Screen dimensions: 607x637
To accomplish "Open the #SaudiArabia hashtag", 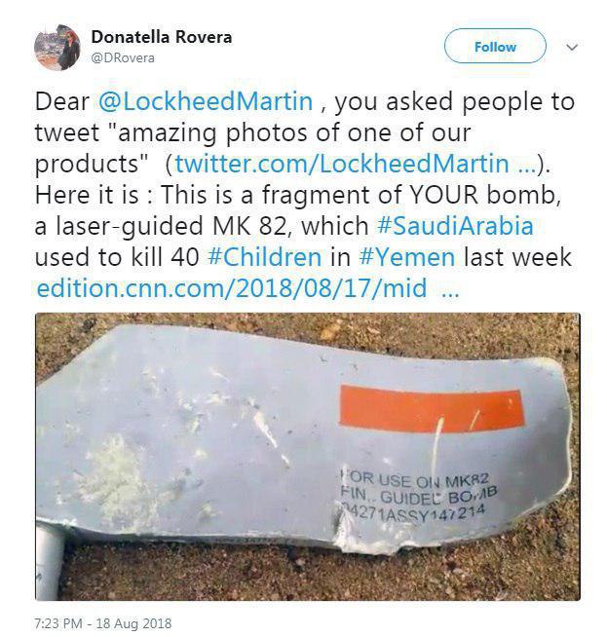I will tap(455, 226).
